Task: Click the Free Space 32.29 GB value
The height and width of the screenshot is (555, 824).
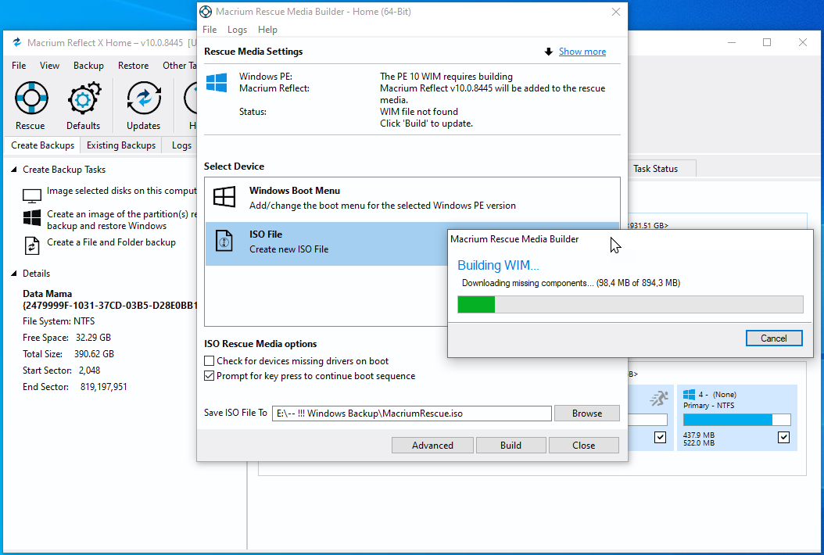Action: (x=94, y=338)
